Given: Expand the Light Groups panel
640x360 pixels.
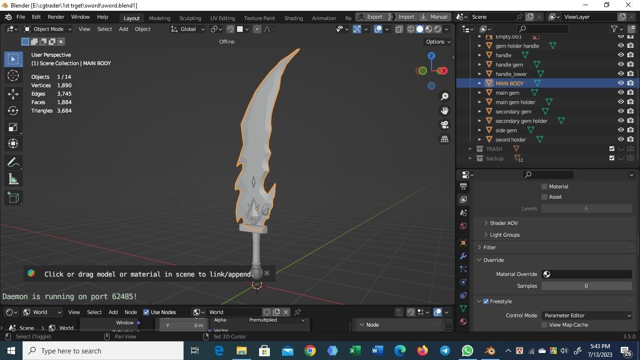Looking at the screenshot, I should tap(486, 235).
